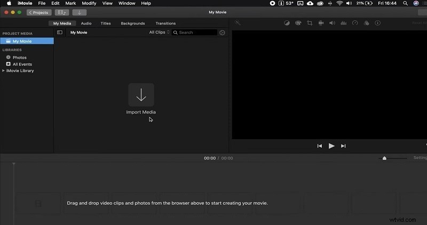This screenshot has width=427, height=225.
Task: Open the stabilization camera tool
Action: click(321, 23)
